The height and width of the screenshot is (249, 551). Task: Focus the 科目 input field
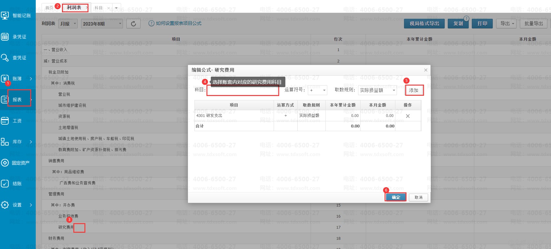pyautogui.click(x=243, y=90)
